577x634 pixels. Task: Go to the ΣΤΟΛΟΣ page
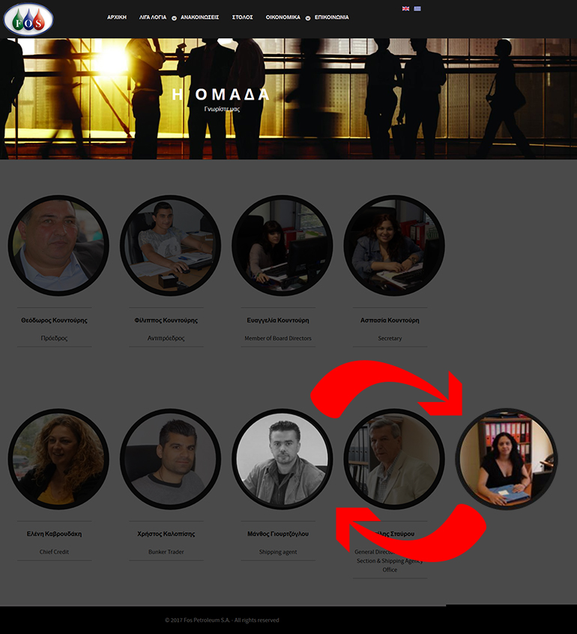click(x=242, y=17)
